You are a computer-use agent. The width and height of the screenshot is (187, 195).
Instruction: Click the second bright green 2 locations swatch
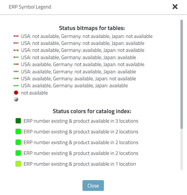(x=18, y=142)
